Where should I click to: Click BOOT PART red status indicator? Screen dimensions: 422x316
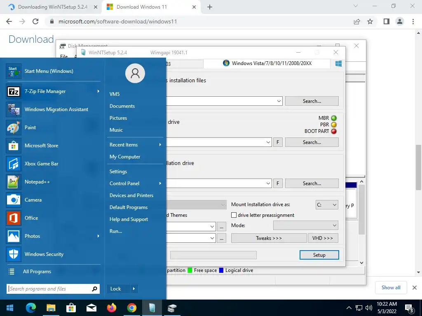[334, 131]
